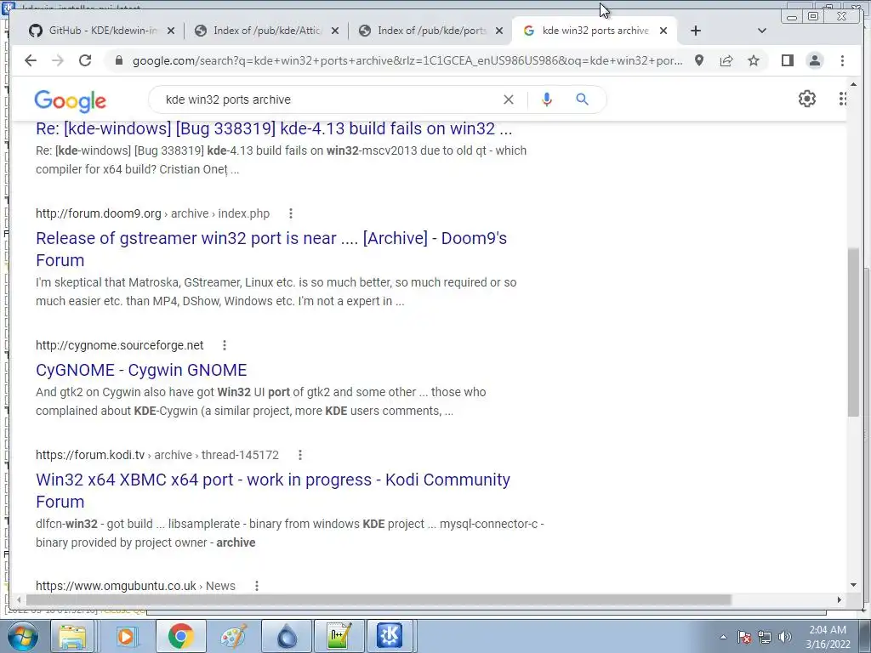Click the address bar URL

pyautogui.click(x=407, y=60)
